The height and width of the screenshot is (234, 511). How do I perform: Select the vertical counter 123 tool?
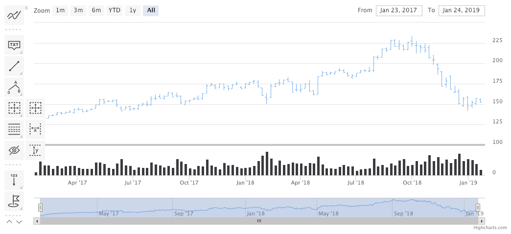14,180
